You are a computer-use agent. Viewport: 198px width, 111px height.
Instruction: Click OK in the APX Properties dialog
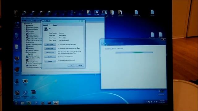pos(71,66)
